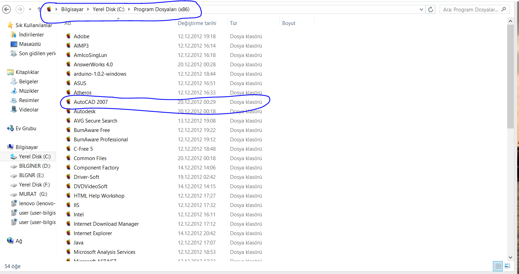
Task: Select the DVDVideoSoft folder name
Action: point(90,186)
